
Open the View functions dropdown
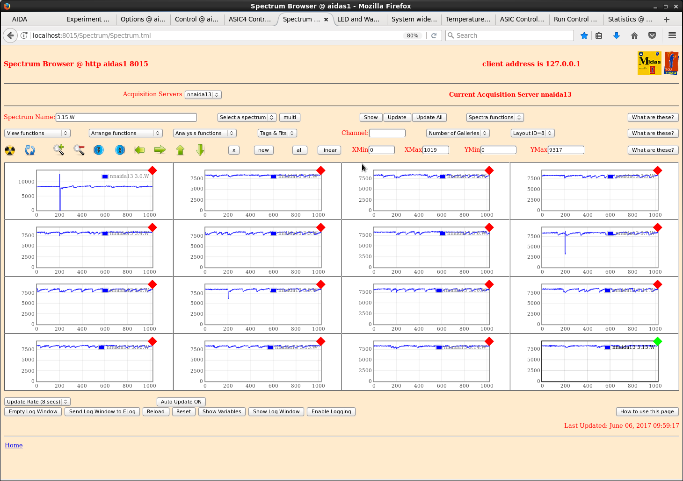coord(37,133)
